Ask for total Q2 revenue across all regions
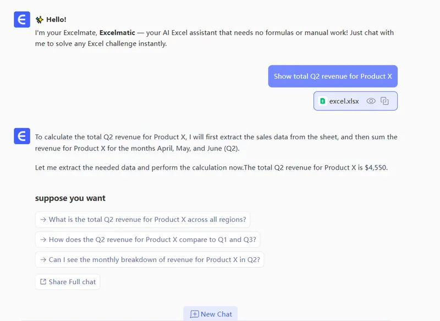This screenshot has width=440, height=321. tap(147, 220)
